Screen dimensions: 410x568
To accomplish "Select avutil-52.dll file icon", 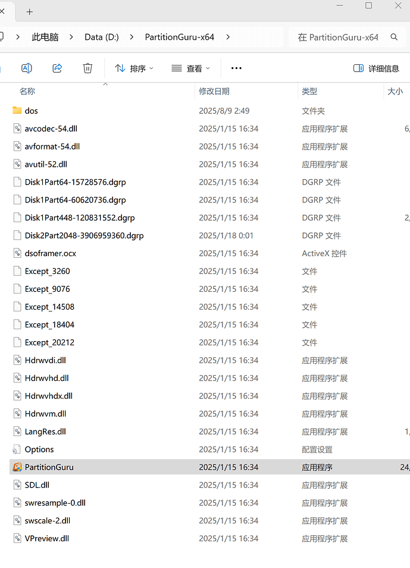I will pos(17,164).
